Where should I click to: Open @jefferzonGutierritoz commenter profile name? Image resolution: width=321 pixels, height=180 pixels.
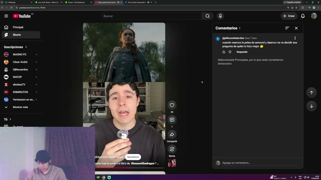click(x=233, y=38)
